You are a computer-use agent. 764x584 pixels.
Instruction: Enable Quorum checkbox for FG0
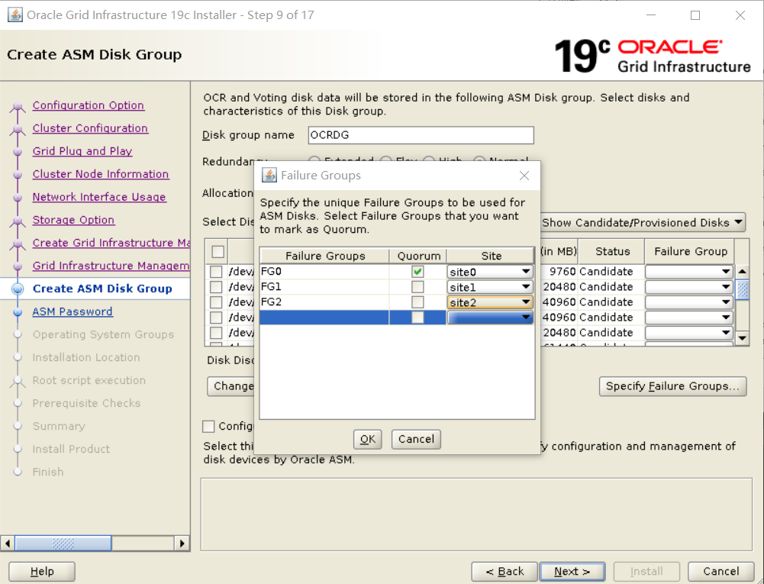point(417,272)
